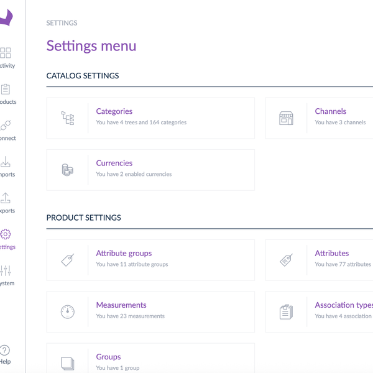Open the Categories settings link
Image resolution: width=373 pixels, height=373 pixels.
pos(114,111)
